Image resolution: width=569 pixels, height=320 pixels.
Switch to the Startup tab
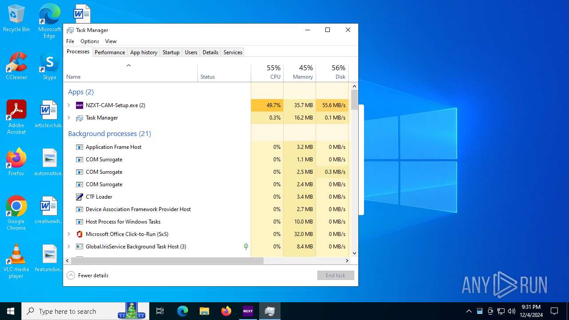point(171,52)
